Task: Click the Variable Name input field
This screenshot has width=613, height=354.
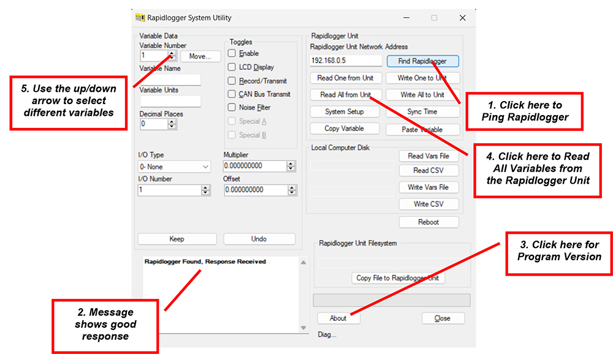Action: [170, 80]
